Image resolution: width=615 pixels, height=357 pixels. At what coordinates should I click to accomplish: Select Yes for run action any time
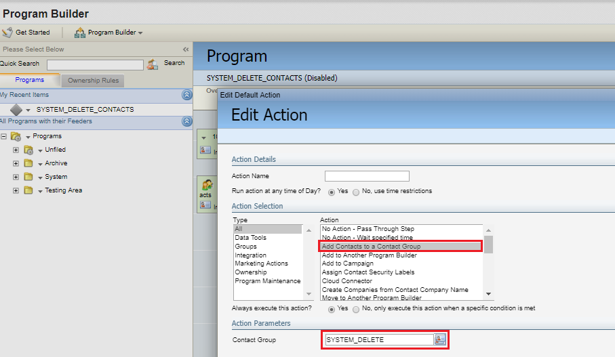click(332, 192)
